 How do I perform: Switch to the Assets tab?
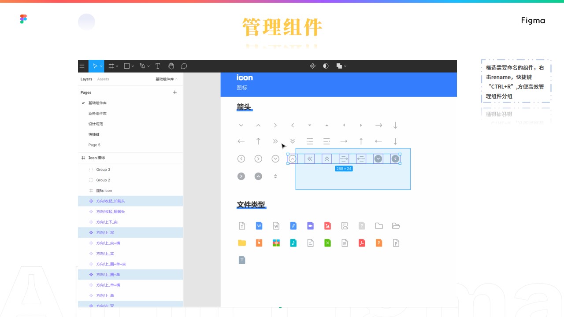point(103,79)
